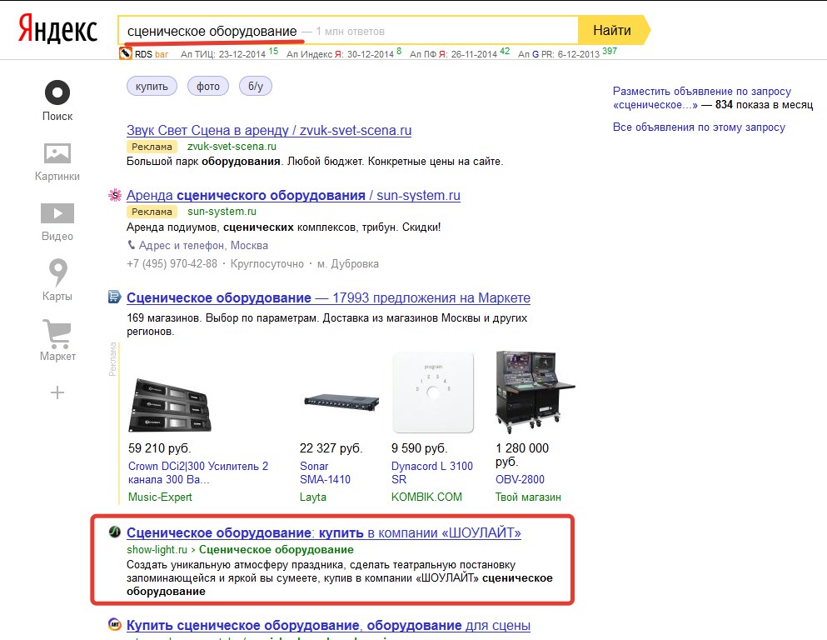Click Сценическое оборудование breadcrumb under show-light.ru
The height and width of the screenshot is (640, 827).
[276, 549]
